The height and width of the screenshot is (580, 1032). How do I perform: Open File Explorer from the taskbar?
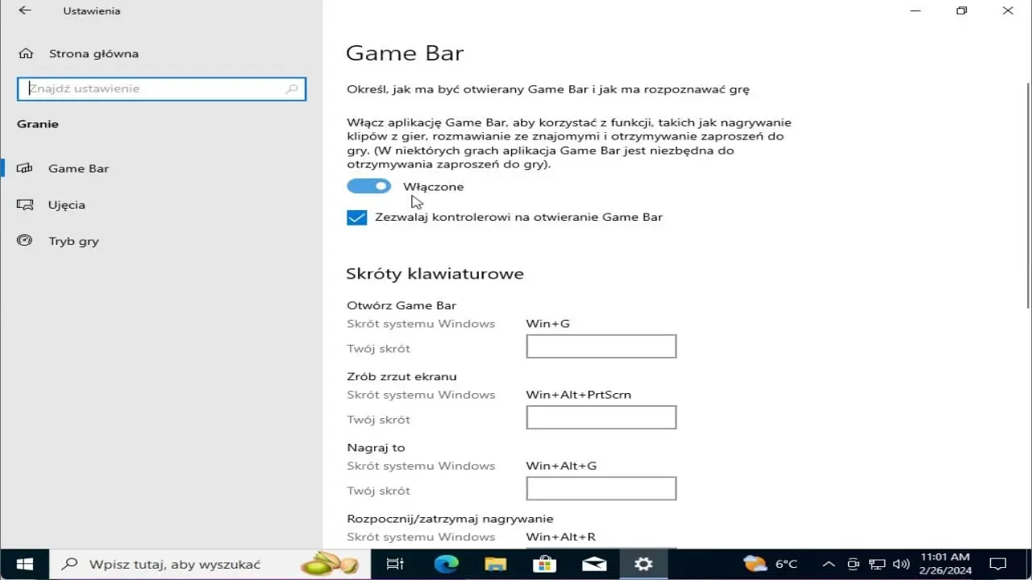click(x=494, y=564)
